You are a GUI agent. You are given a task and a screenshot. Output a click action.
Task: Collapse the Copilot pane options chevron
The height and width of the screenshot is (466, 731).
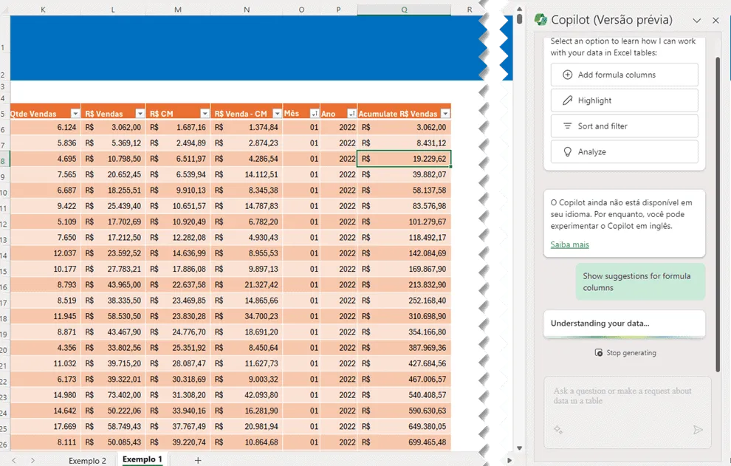click(696, 21)
